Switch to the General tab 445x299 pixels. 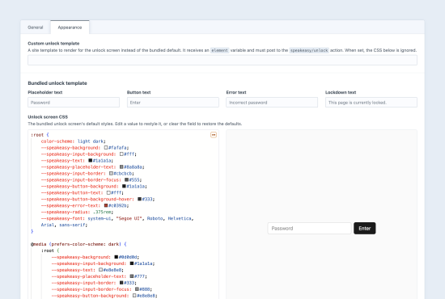pyautogui.click(x=36, y=27)
